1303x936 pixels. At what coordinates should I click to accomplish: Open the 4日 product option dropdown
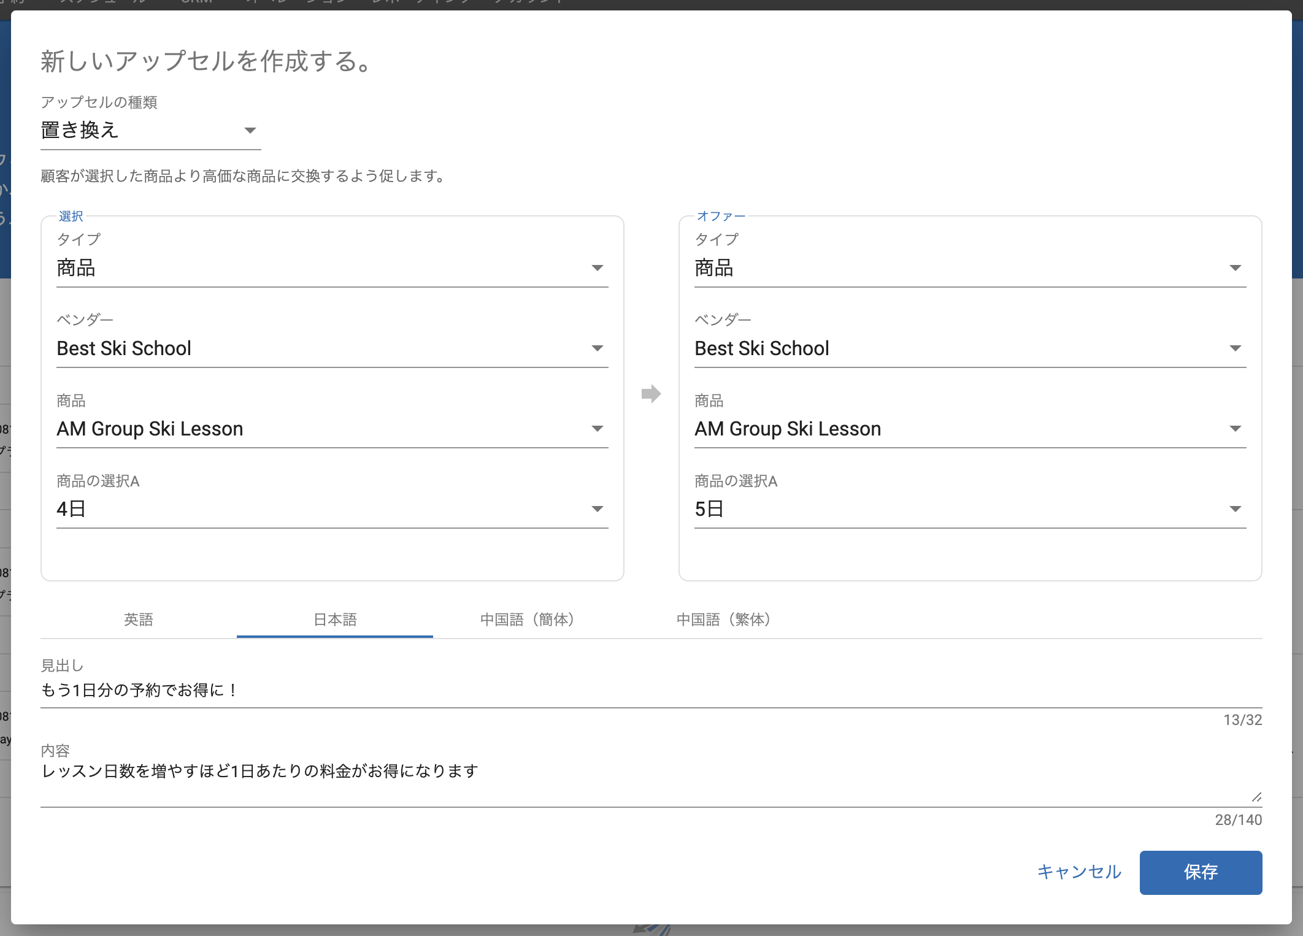(331, 509)
